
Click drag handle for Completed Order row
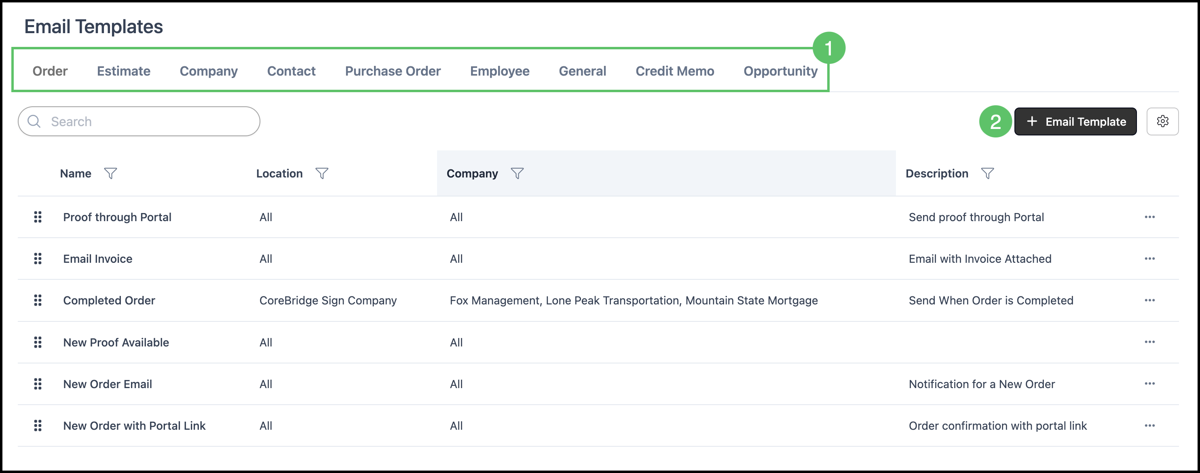(x=38, y=300)
